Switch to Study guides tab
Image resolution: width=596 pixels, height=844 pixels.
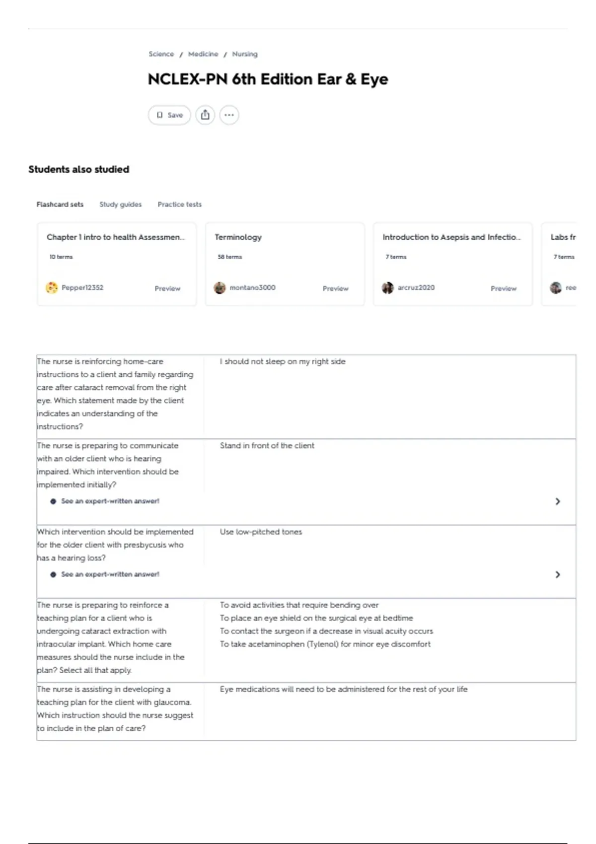click(121, 205)
